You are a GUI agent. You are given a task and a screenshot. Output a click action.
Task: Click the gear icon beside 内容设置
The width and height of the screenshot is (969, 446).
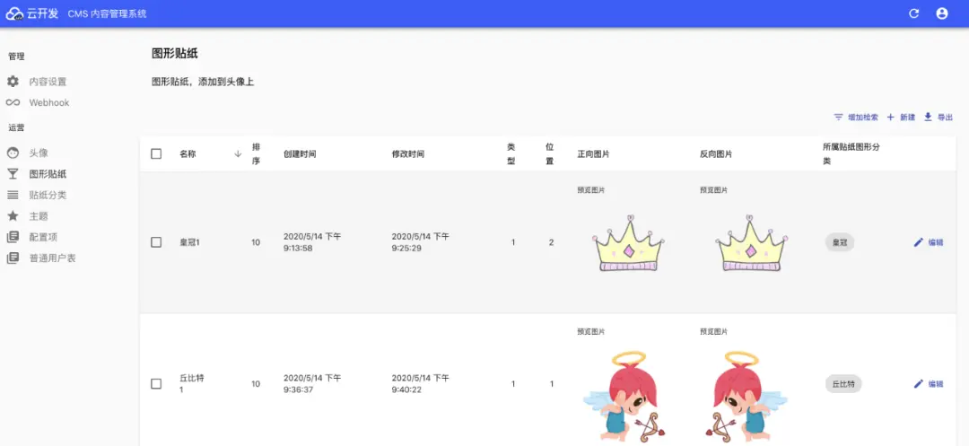(13, 82)
